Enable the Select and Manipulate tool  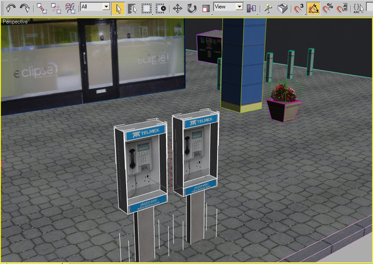[x=268, y=9]
